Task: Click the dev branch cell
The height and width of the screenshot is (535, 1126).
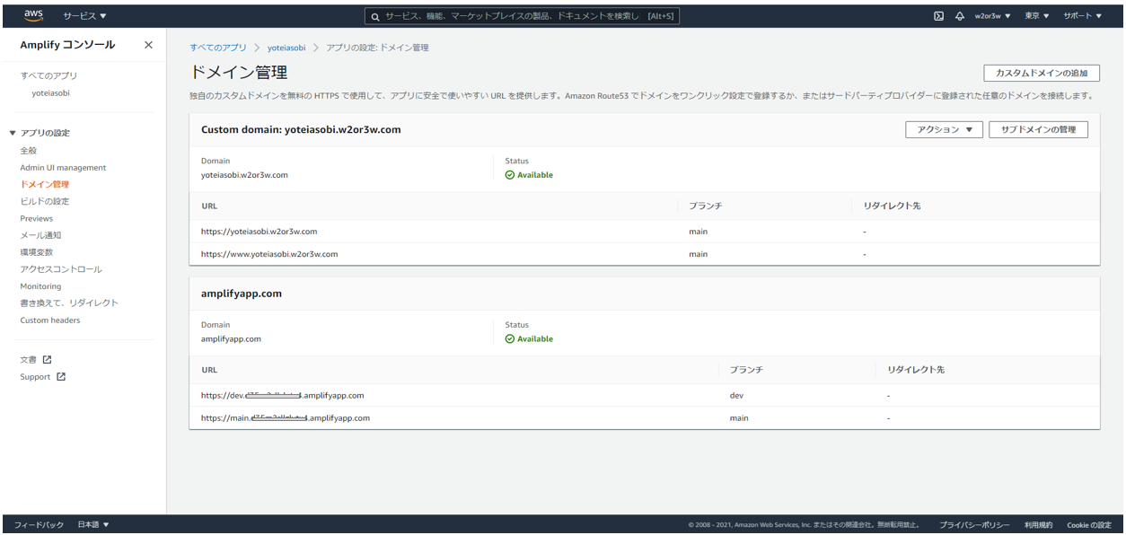Action: pyautogui.click(x=737, y=395)
